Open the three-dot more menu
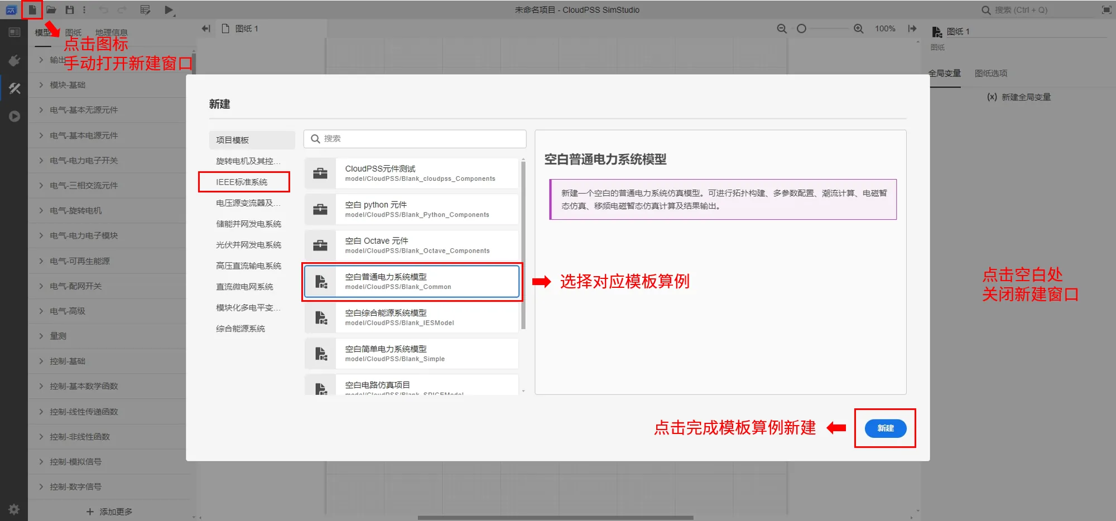The height and width of the screenshot is (521, 1116). (84, 9)
